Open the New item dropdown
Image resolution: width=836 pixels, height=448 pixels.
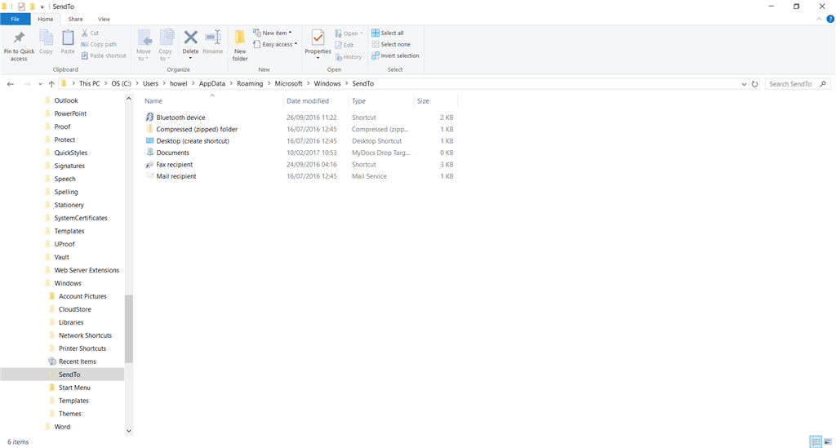click(273, 33)
